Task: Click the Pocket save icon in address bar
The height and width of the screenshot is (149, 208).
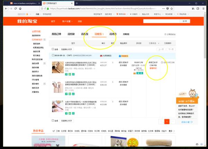Action: point(167,9)
